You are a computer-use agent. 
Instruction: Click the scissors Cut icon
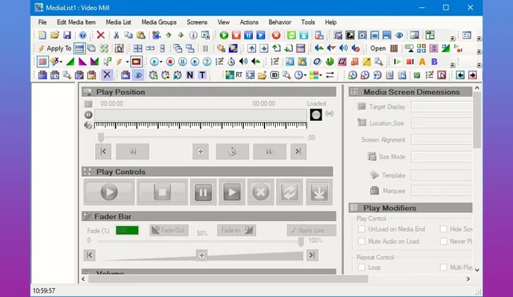coord(116,35)
